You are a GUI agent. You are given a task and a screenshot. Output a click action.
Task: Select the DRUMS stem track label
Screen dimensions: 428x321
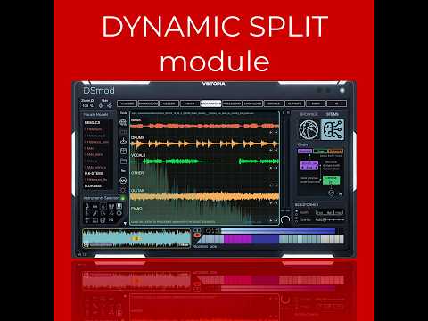pyautogui.click(x=137, y=137)
